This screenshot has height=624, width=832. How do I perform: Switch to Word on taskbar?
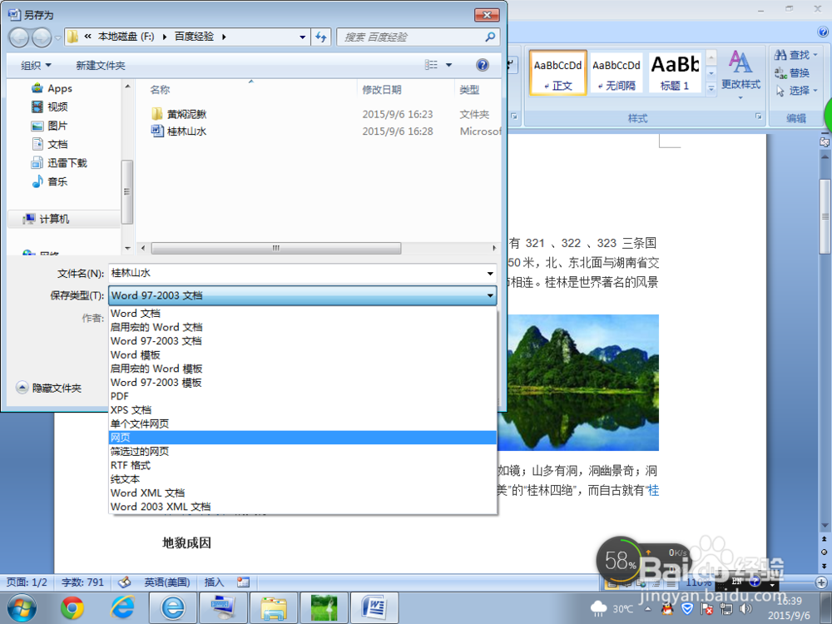click(x=374, y=608)
